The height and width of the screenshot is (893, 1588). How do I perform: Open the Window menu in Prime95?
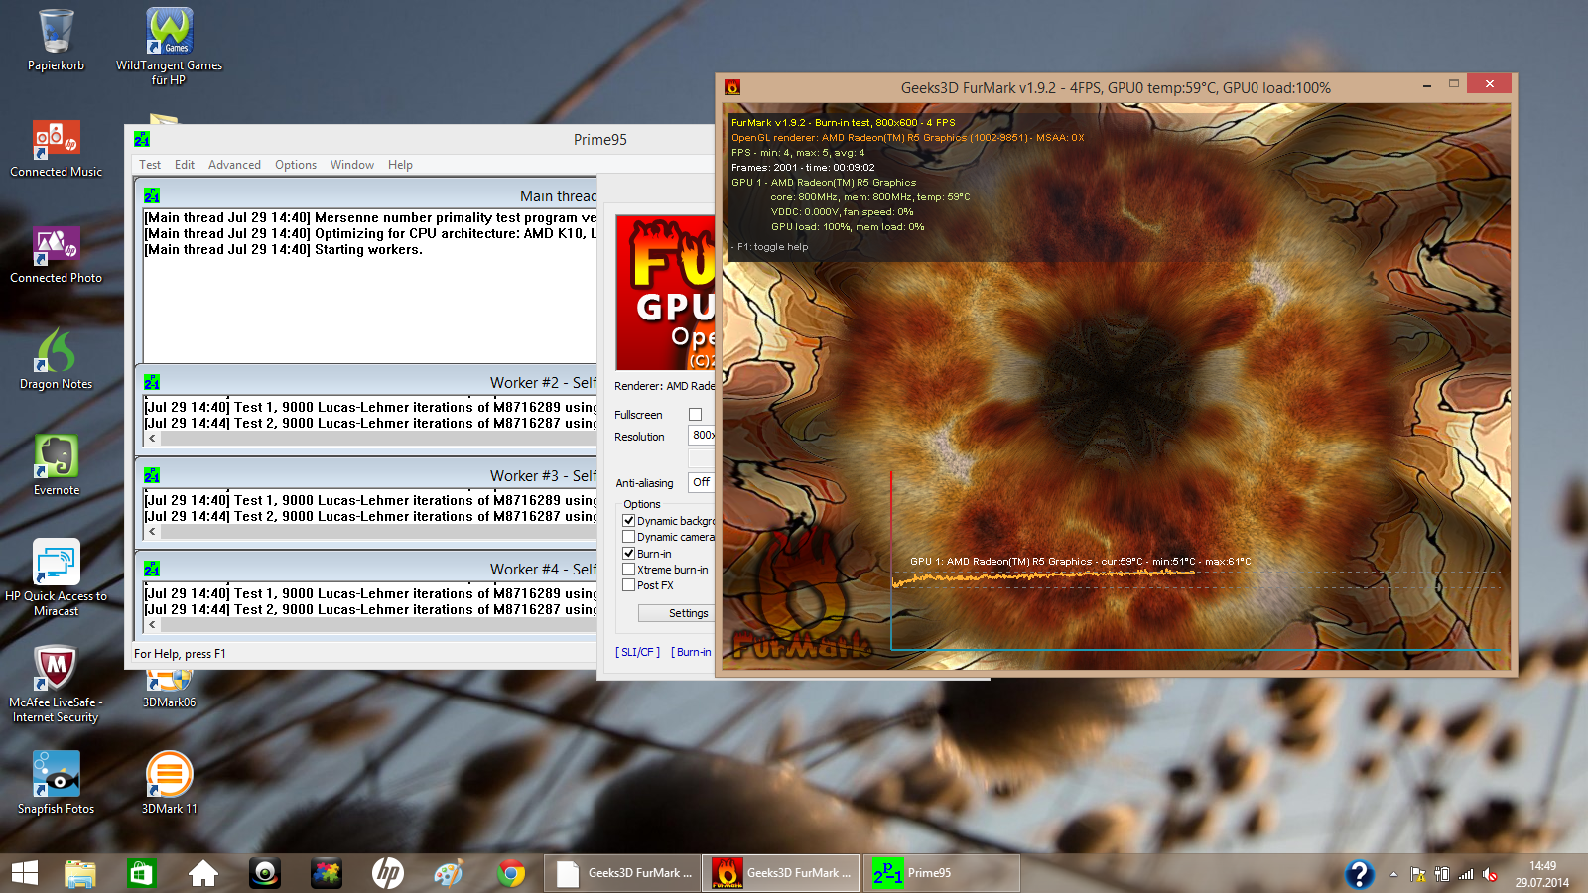(352, 165)
